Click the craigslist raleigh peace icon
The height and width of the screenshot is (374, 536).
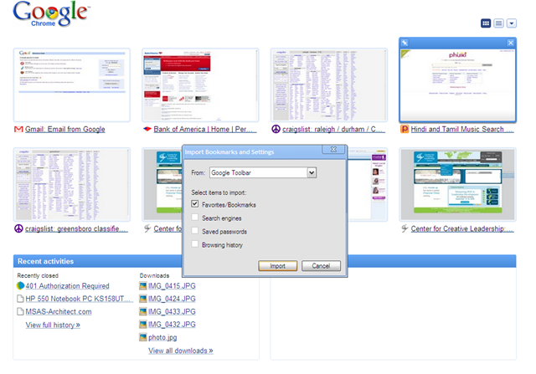(276, 129)
